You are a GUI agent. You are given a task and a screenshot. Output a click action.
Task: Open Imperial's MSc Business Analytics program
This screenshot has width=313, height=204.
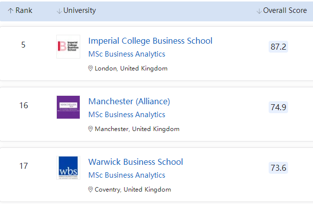(x=127, y=54)
